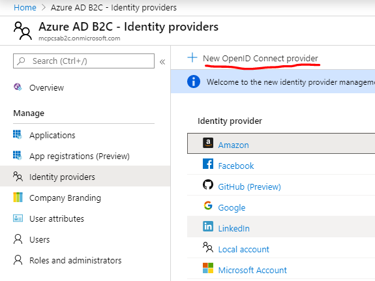
Task: Open the Microsoft Account provider
Action: point(252,270)
